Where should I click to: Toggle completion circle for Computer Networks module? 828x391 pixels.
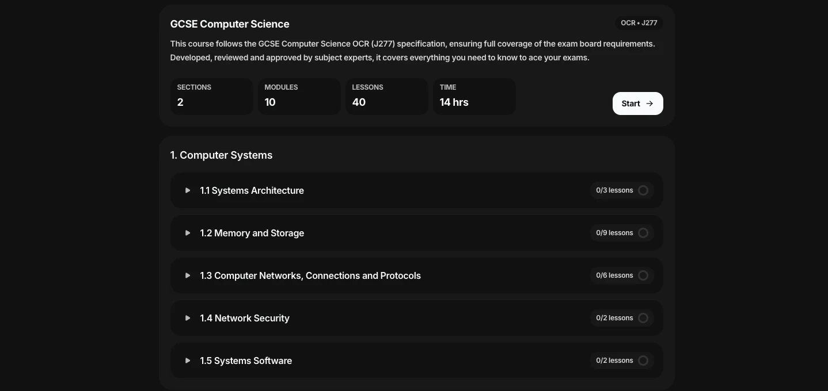643,275
